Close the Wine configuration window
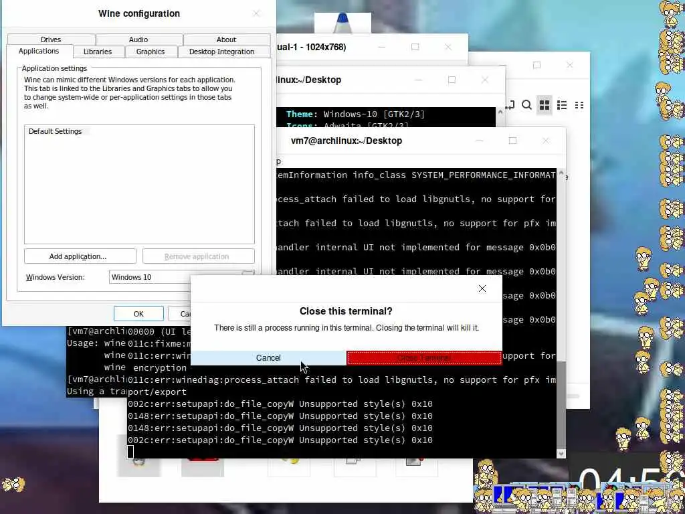This screenshot has height=514, width=685. (256, 13)
